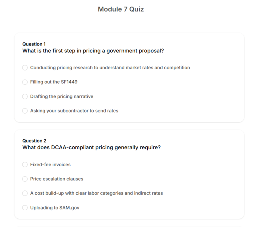Screen dimensions: 255x227
Task: Select 'Conducting pricing research' radio button
Action: (25, 68)
